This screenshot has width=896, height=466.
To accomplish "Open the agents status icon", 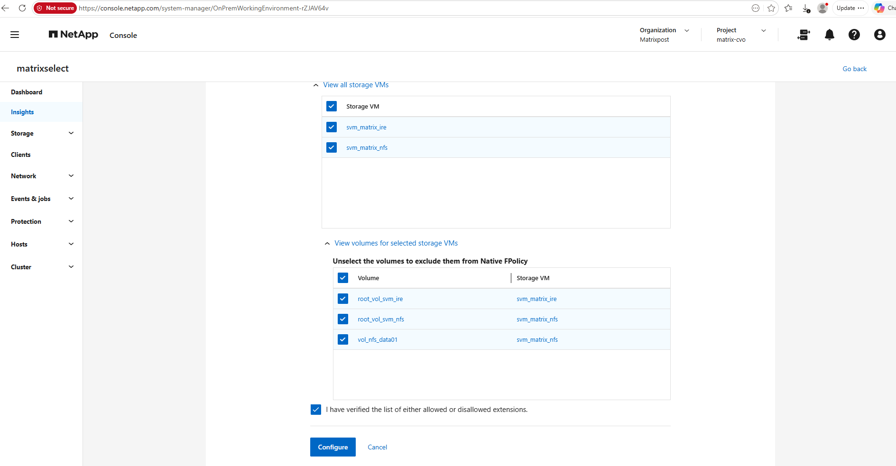I will (804, 35).
